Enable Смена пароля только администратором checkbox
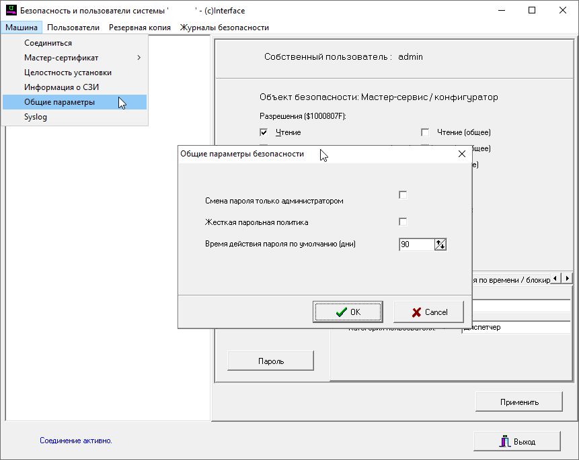Viewport: 579px width, 460px height. coord(403,195)
